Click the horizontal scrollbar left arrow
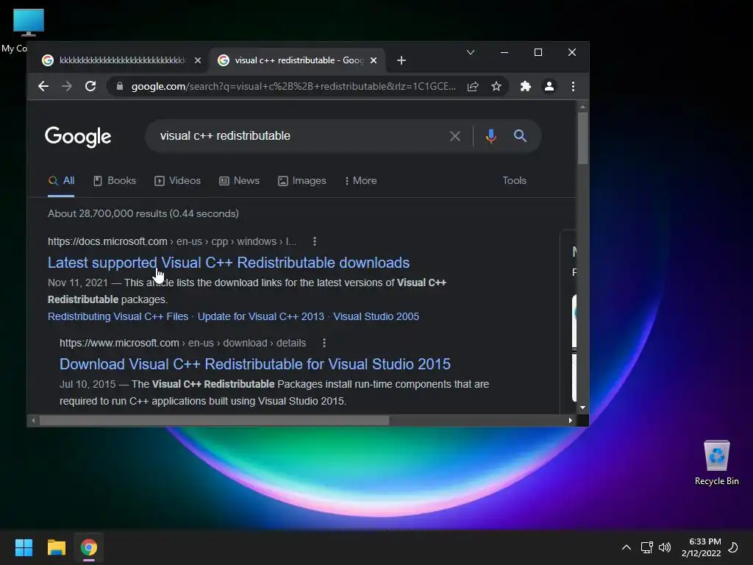Screen dimensions: 753x565 click(33, 420)
